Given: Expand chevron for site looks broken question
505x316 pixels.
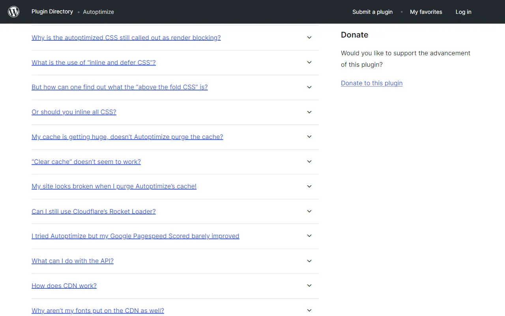Looking at the screenshot, I should coord(309,186).
